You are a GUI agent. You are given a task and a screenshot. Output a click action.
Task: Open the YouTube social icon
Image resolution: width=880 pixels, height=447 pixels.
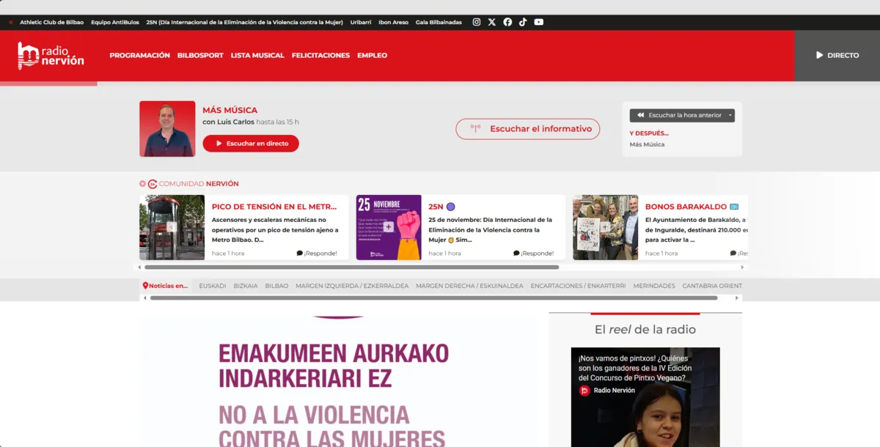(x=539, y=22)
